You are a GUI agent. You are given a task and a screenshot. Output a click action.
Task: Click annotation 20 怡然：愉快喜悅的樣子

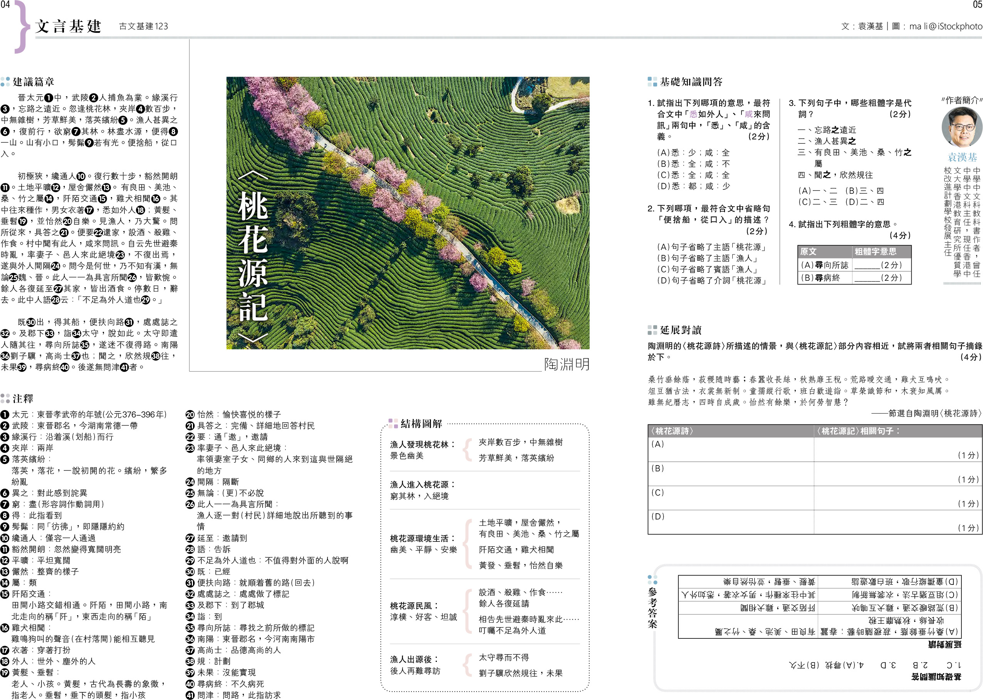point(233,414)
